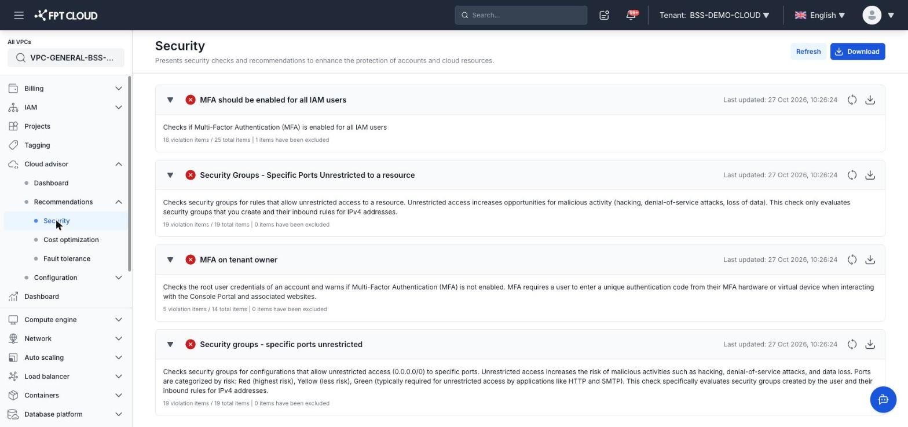Refresh the Security groups - specific ports unrestricted check
908x427 pixels.
(852, 344)
